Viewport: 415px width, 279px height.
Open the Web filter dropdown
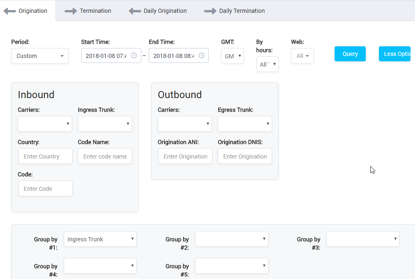pos(302,55)
